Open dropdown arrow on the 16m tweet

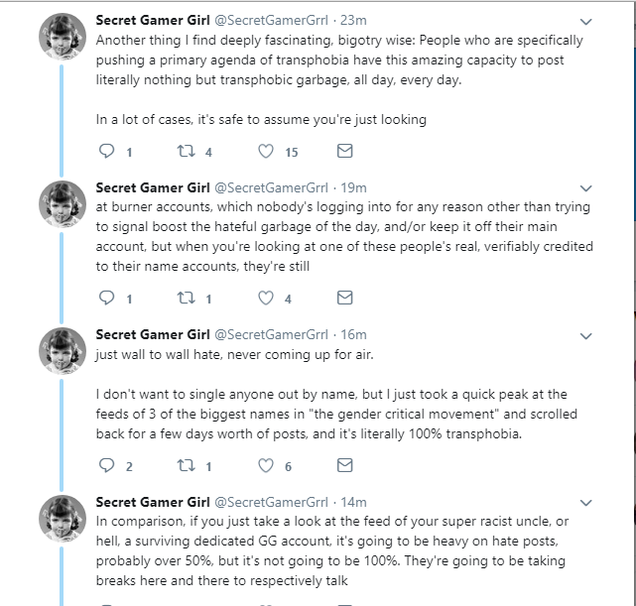click(585, 336)
